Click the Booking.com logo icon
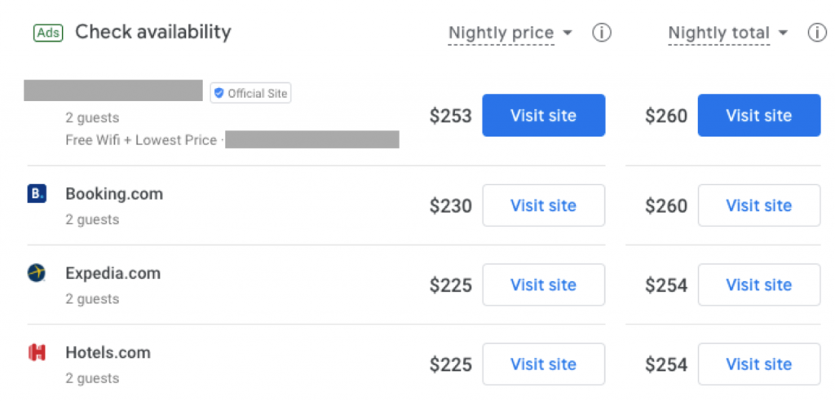835x401 pixels. (37, 193)
